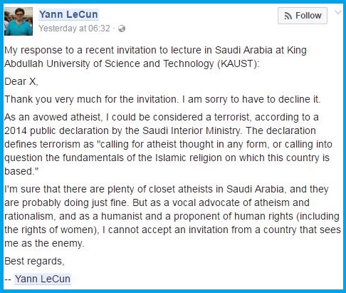The height and width of the screenshot is (293, 346).
Task: Click the feed icon inside the Follow button
Action: [x=288, y=16]
